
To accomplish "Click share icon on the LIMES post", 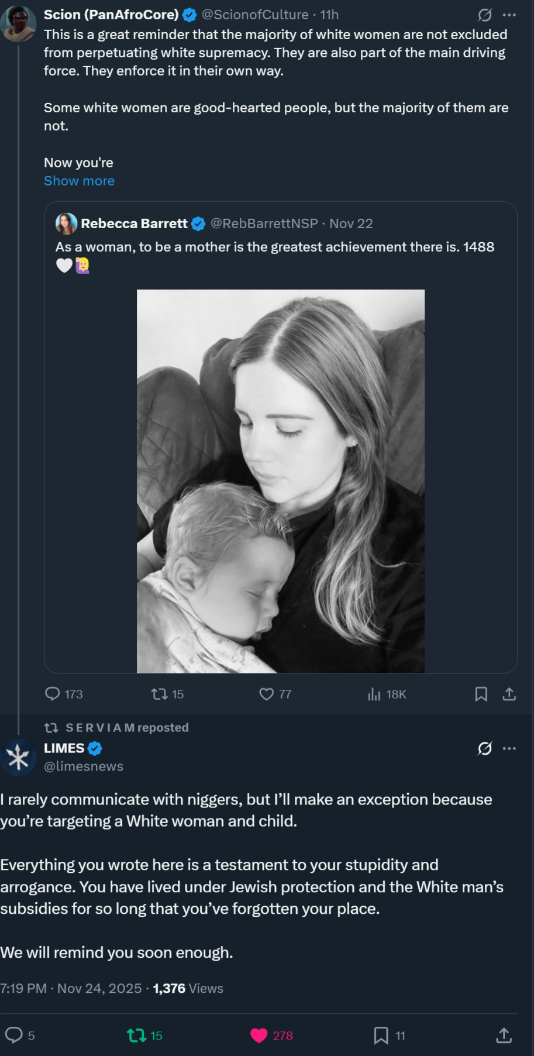I will click(504, 1036).
